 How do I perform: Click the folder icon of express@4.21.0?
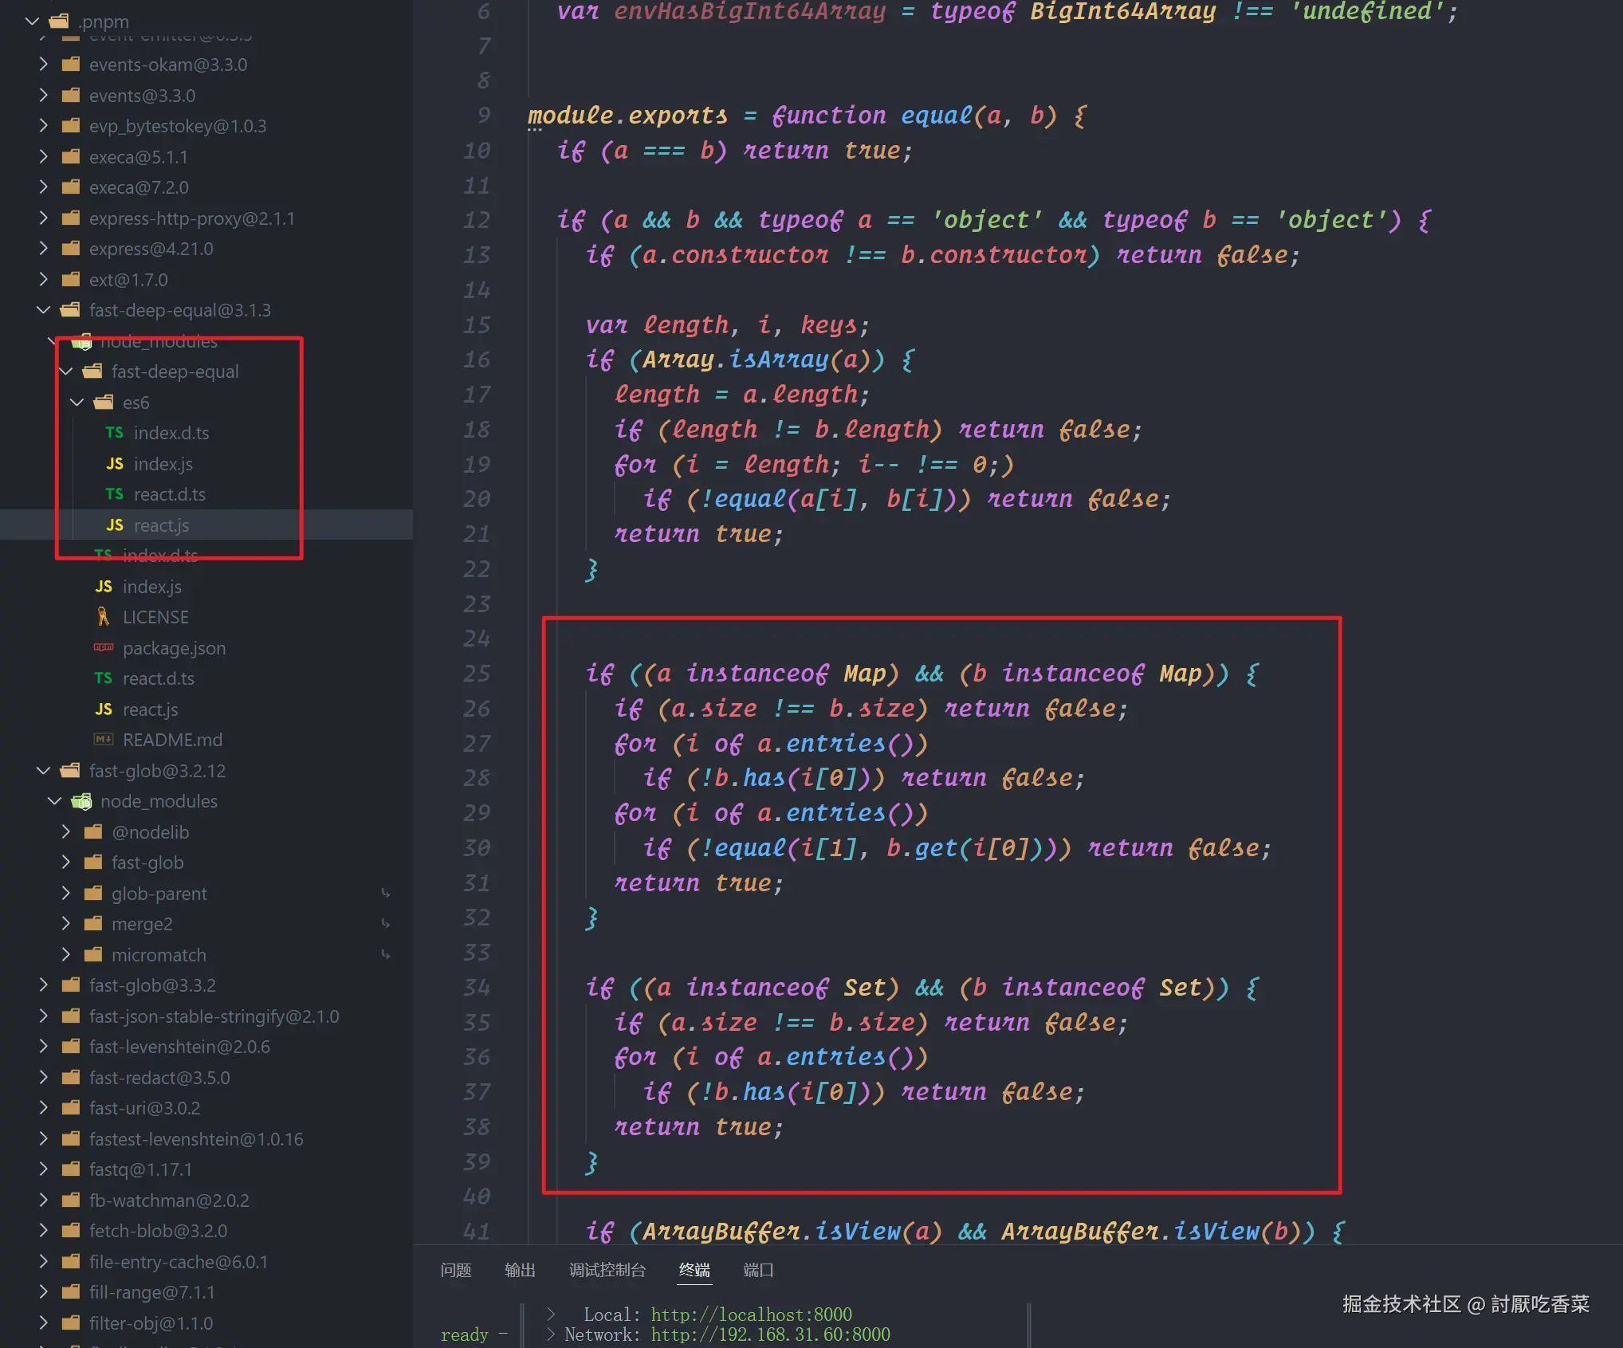[71, 249]
